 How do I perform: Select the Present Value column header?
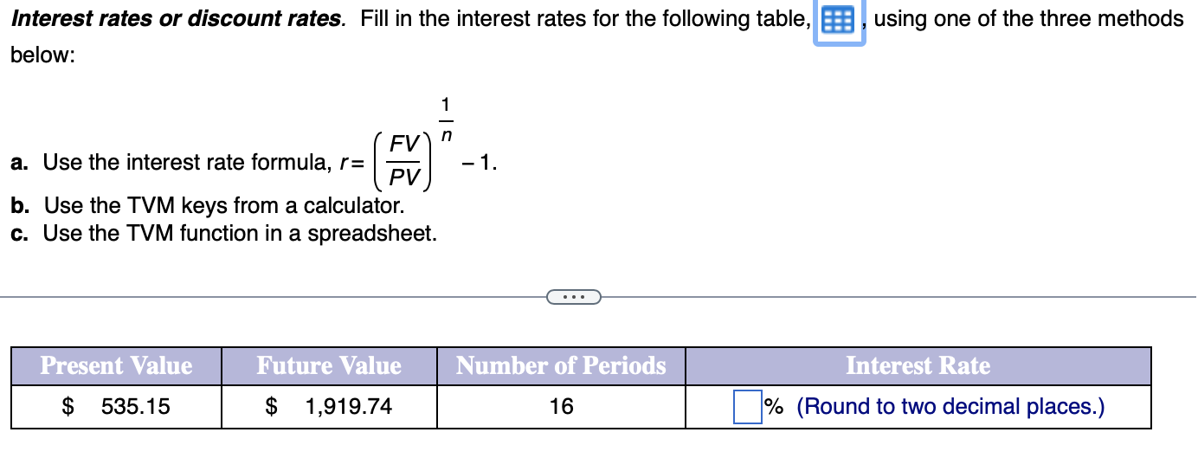coord(116,366)
